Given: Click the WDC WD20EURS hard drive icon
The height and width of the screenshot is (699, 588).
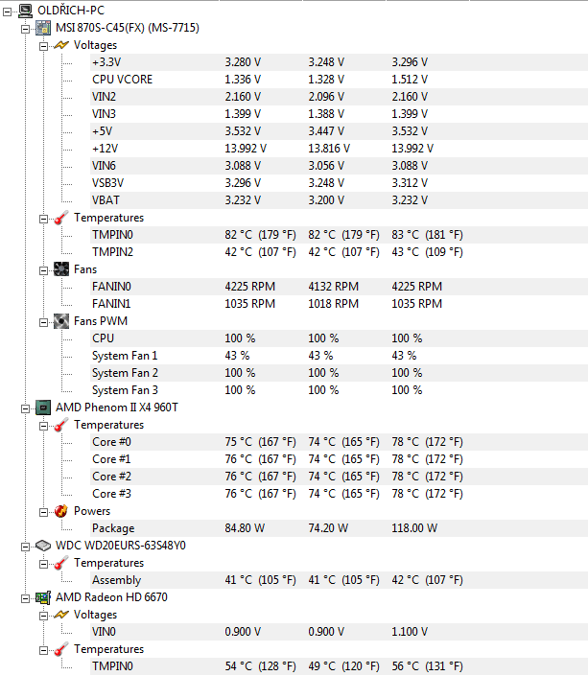Looking at the screenshot, I should coord(43,546).
